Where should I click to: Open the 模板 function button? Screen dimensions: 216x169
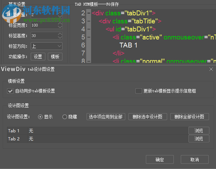pos(55,57)
